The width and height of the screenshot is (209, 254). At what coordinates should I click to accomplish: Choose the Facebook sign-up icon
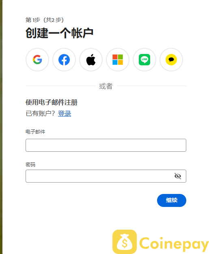click(x=64, y=60)
